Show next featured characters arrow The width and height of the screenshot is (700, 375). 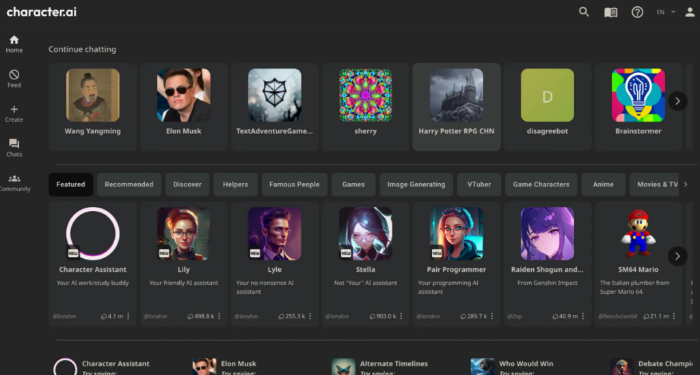click(x=677, y=256)
